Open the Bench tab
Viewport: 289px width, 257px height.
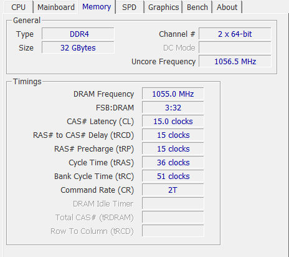click(197, 7)
